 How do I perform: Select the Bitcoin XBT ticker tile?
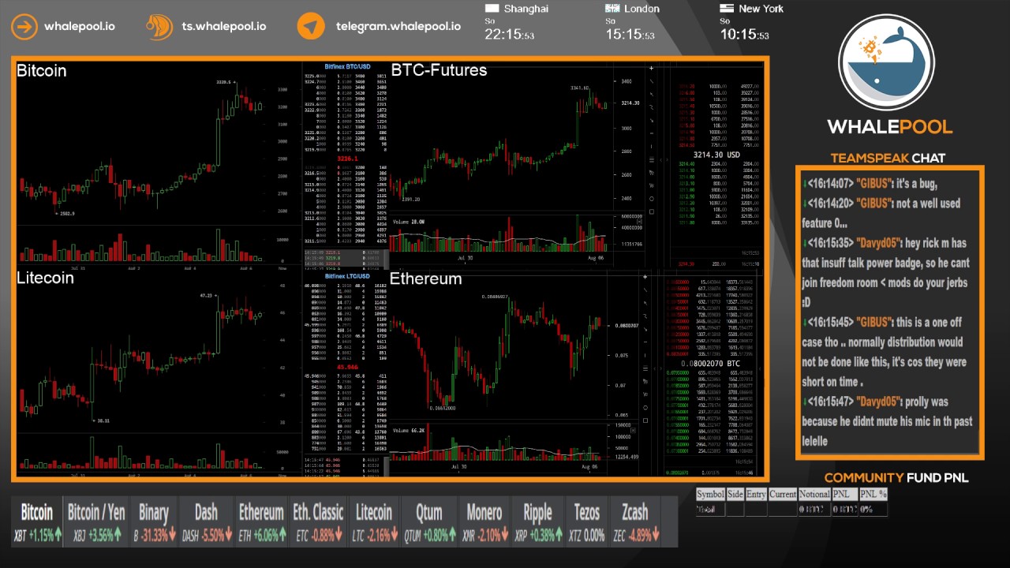pyautogui.click(x=36, y=522)
